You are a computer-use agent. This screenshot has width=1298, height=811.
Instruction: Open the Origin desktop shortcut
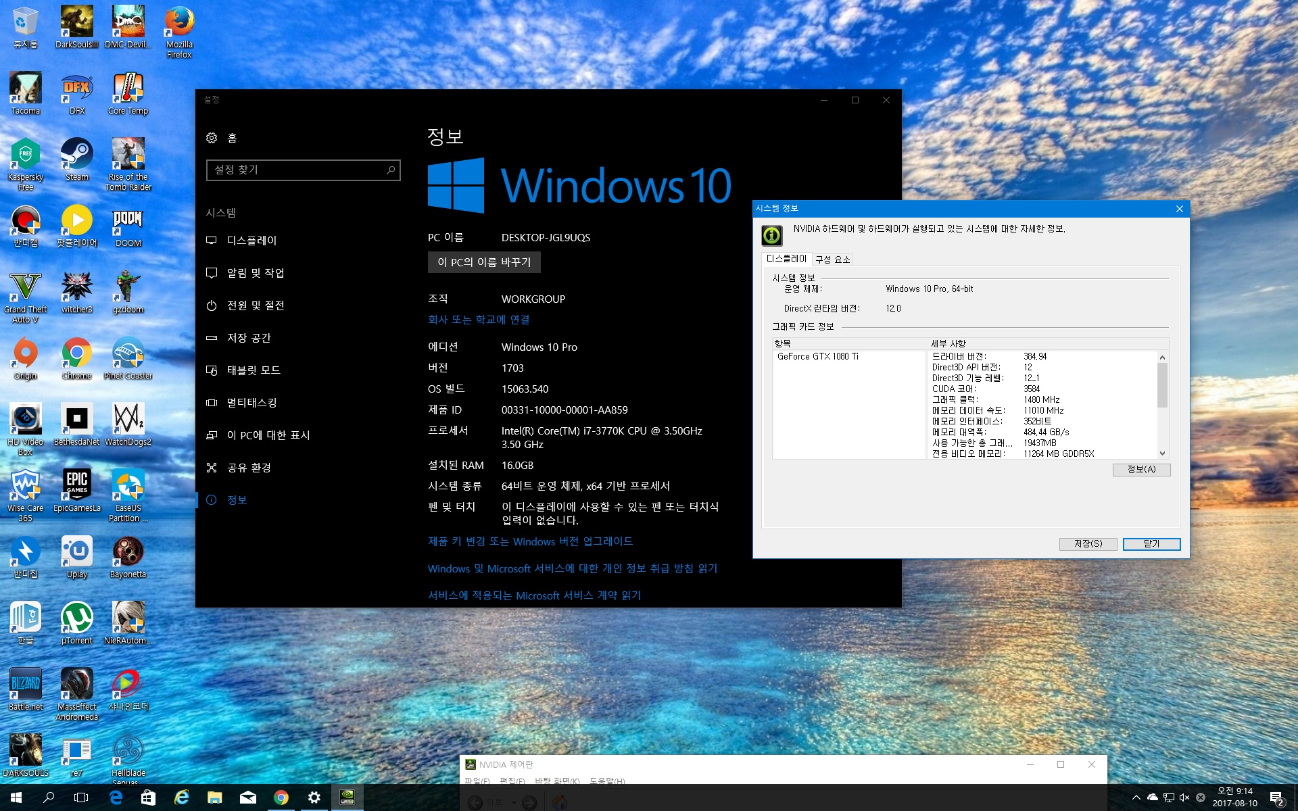coord(25,358)
